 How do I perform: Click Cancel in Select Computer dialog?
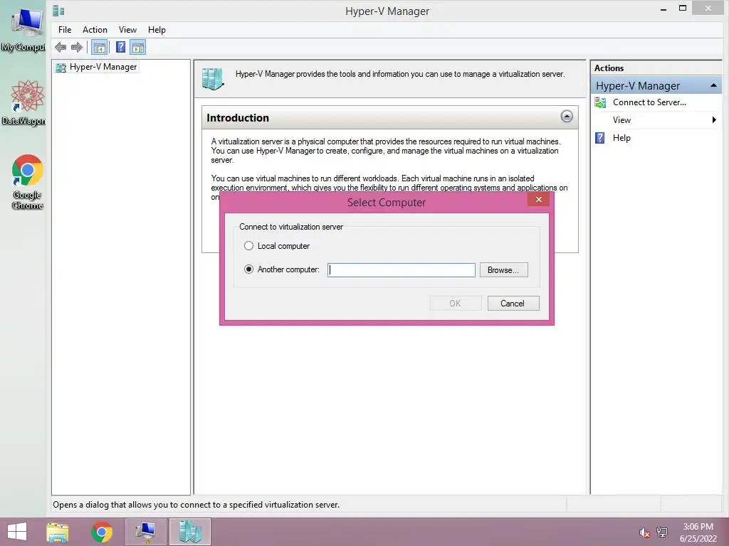(513, 303)
